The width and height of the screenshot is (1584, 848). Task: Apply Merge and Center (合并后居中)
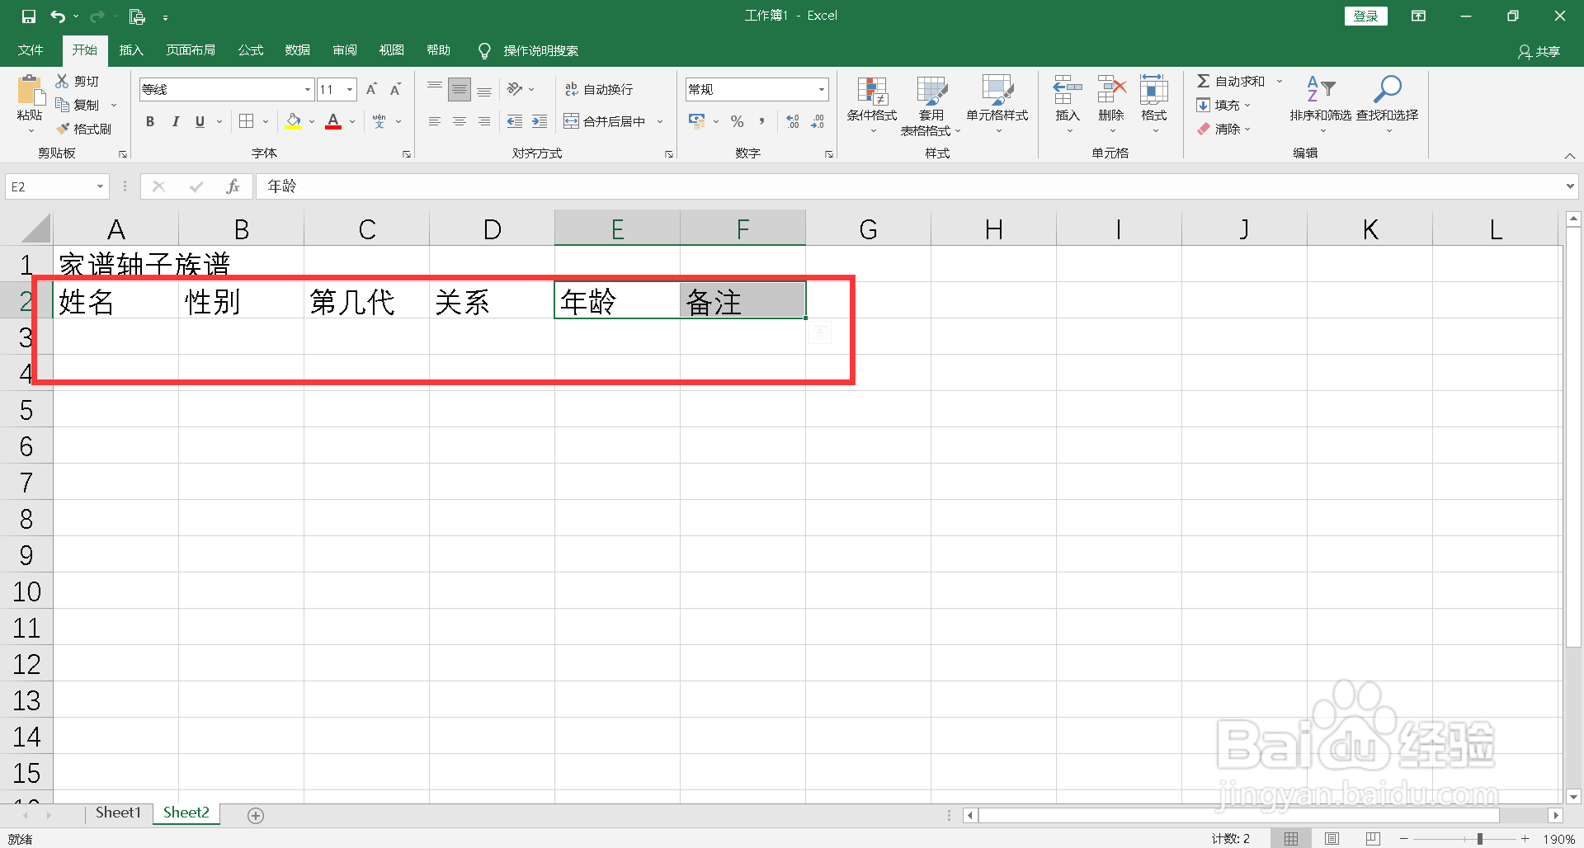(x=606, y=120)
